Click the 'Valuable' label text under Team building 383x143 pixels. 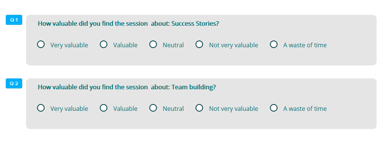[x=125, y=109]
